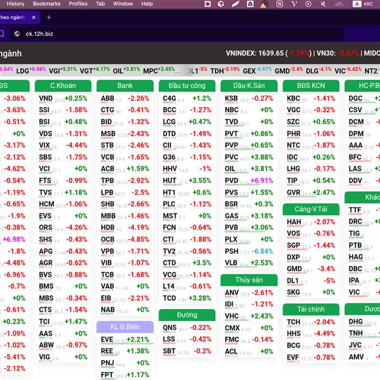Open the Help menu
The height and width of the screenshot is (380, 380).
tap(147, 4)
